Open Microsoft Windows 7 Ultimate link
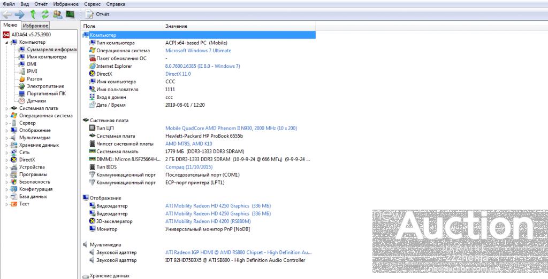 (198, 51)
